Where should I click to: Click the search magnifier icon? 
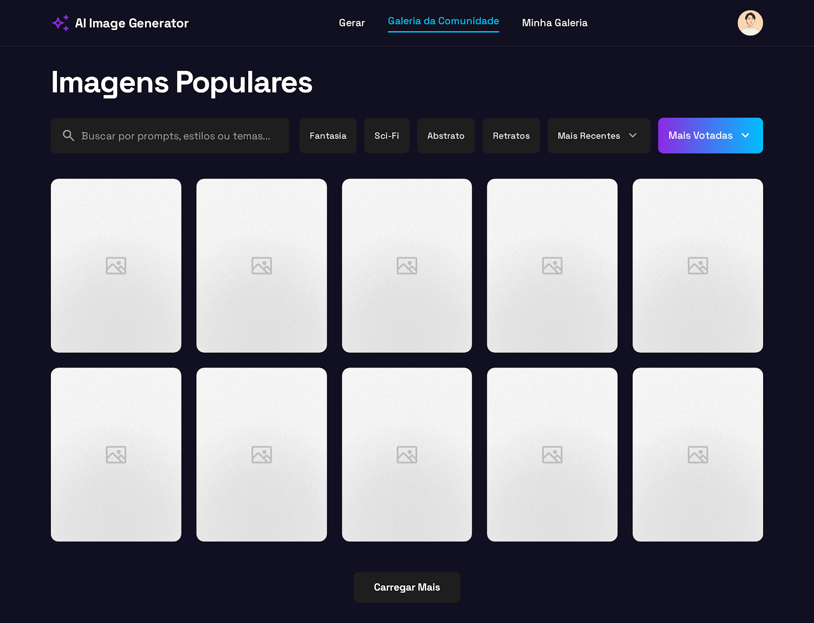[68, 135]
